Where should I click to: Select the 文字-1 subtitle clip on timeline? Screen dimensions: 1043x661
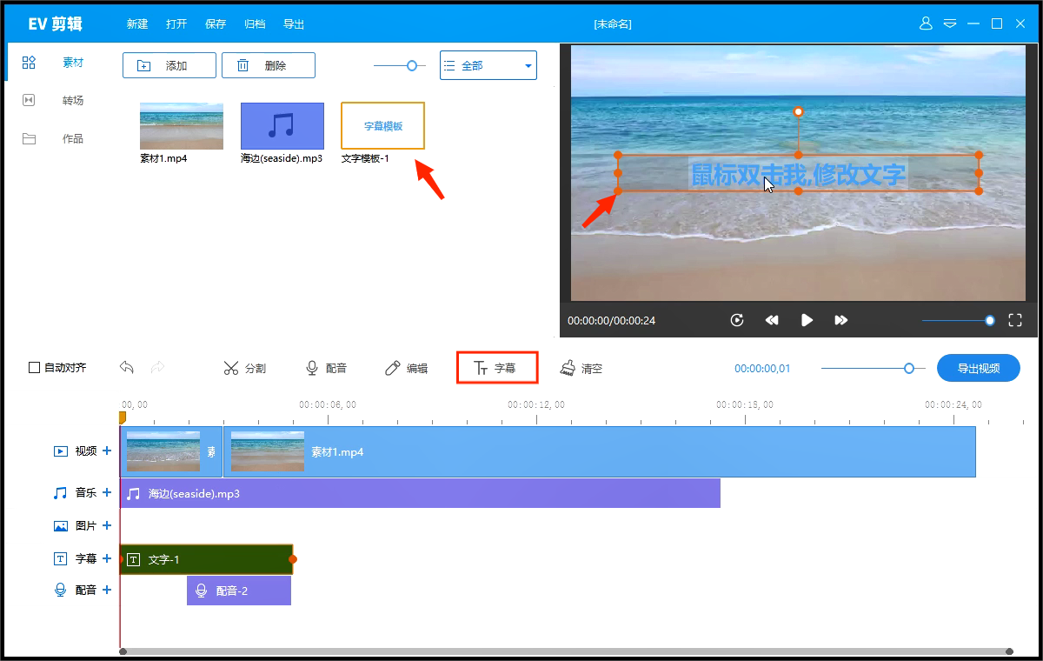[207, 559]
